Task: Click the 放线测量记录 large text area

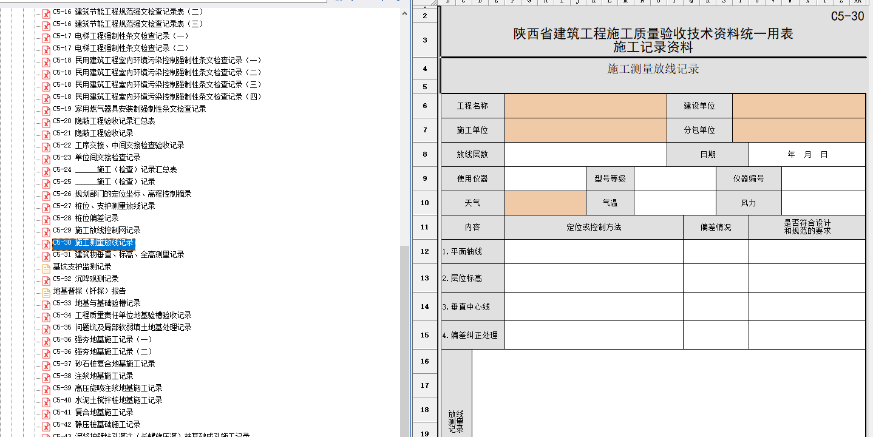Action: tap(668, 393)
